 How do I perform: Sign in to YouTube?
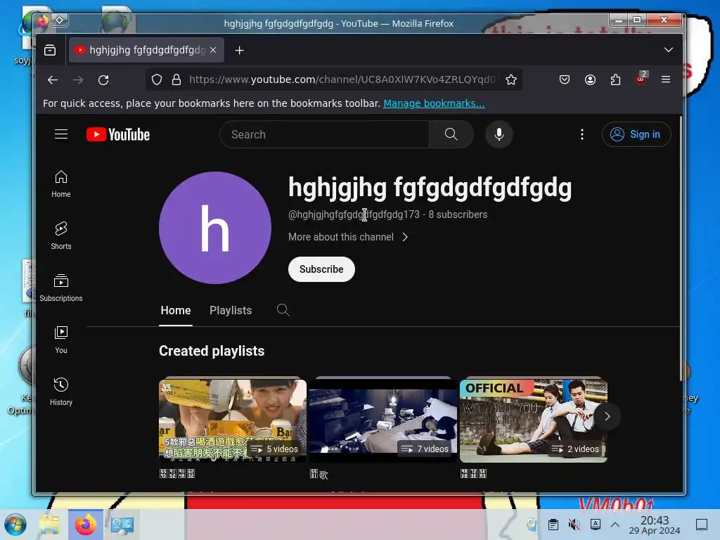[x=636, y=134]
